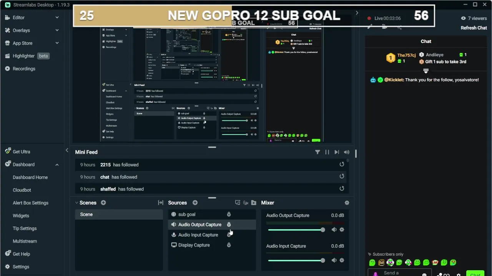Insert the first green blob emote

click(x=372, y=263)
